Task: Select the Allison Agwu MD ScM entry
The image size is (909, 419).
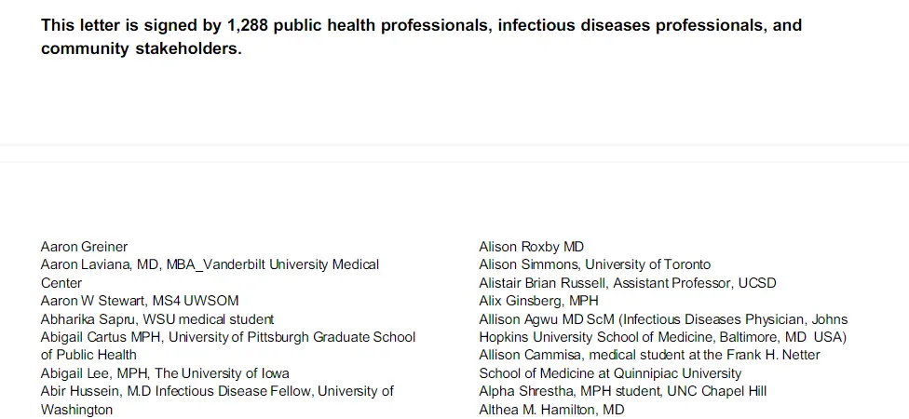Action: [x=663, y=319]
